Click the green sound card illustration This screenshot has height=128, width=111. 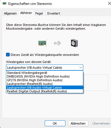[x=43, y=43]
